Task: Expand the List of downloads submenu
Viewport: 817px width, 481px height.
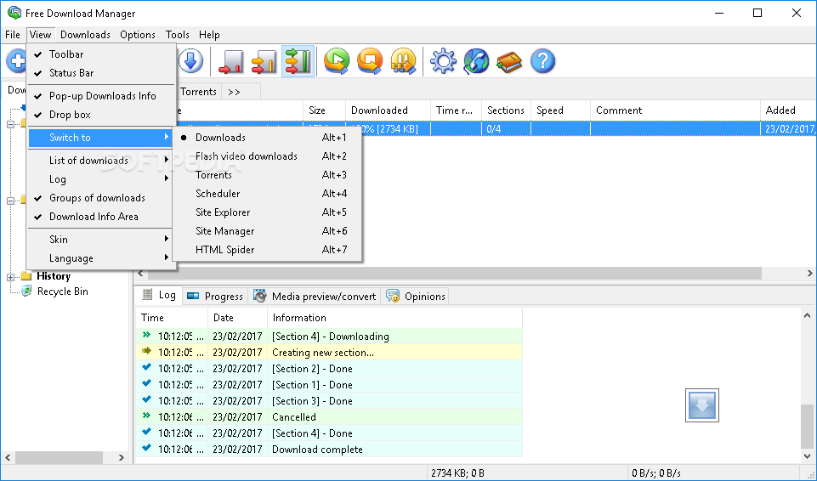Action: [101, 161]
